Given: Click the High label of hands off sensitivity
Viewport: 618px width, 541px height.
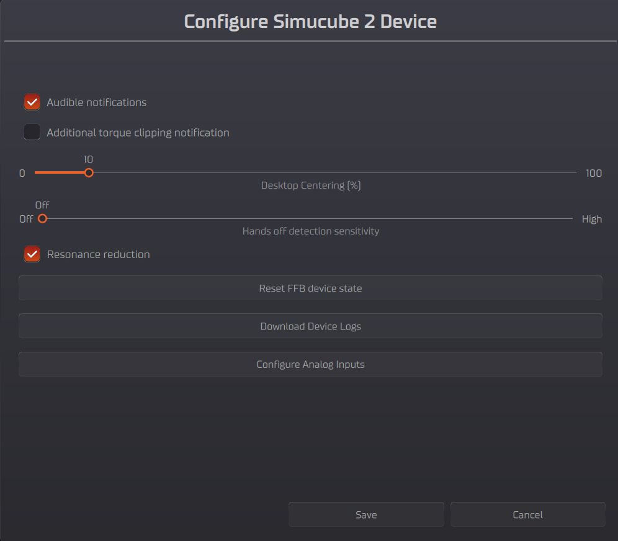Looking at the screenshot, I should 591,219.
